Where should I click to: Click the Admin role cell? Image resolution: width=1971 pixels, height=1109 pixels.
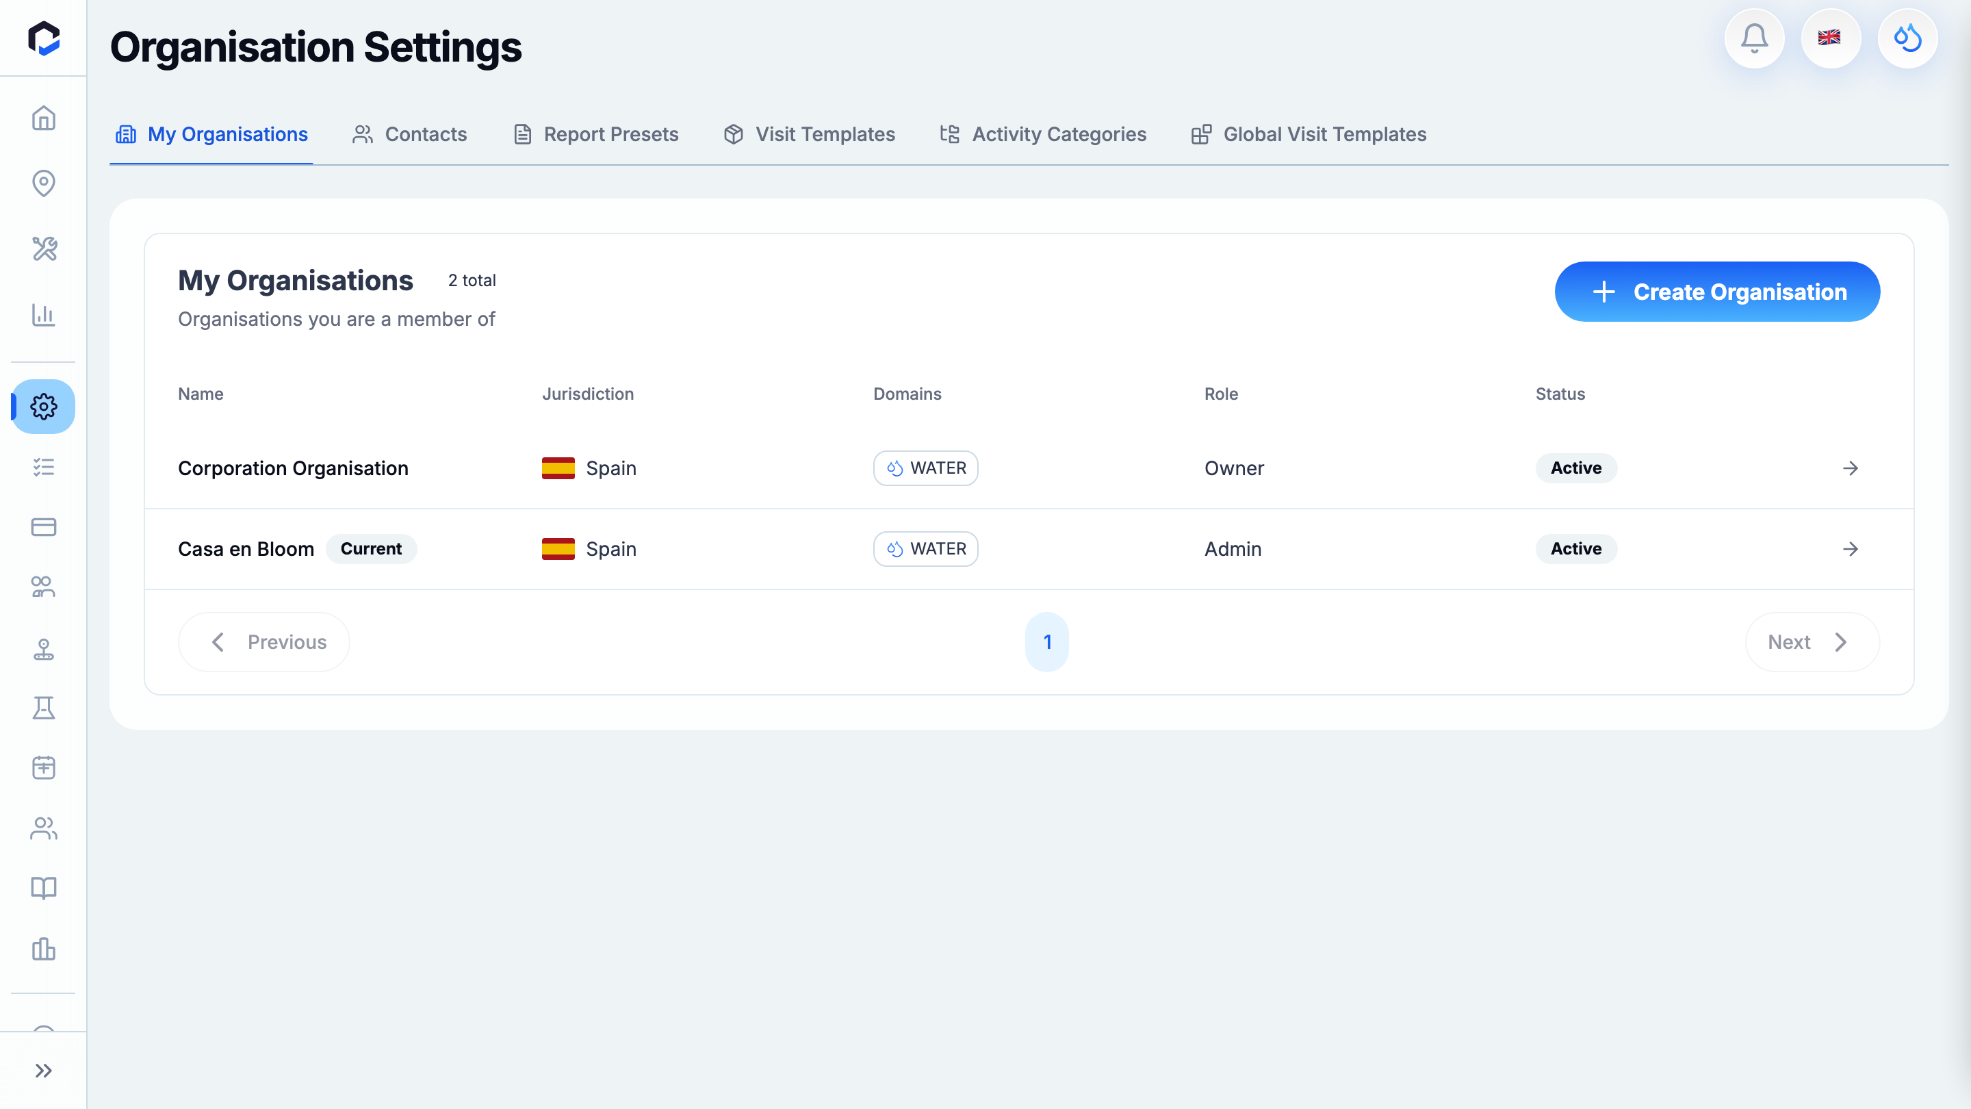[x=1233, y=549]
